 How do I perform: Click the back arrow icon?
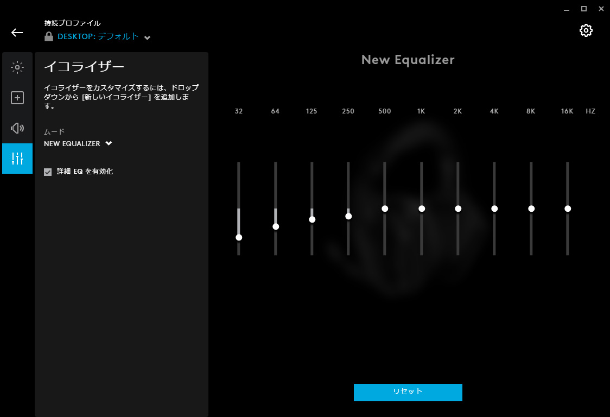pos(17,33)
